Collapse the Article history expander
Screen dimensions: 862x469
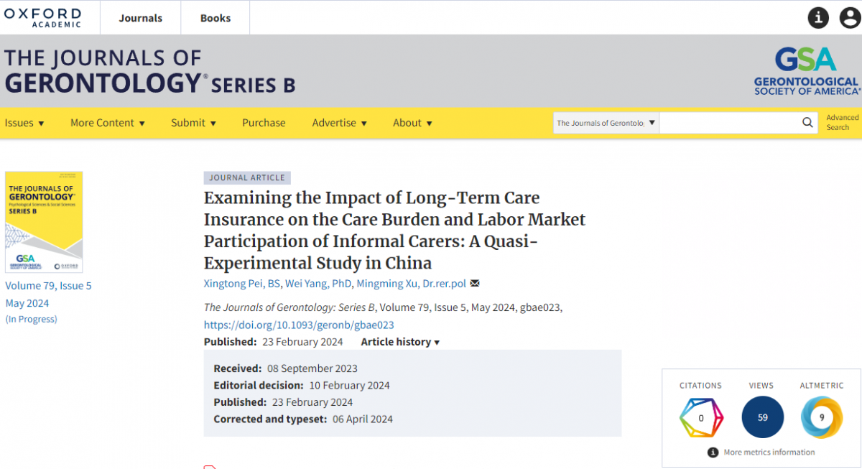[x=400, y=342]
